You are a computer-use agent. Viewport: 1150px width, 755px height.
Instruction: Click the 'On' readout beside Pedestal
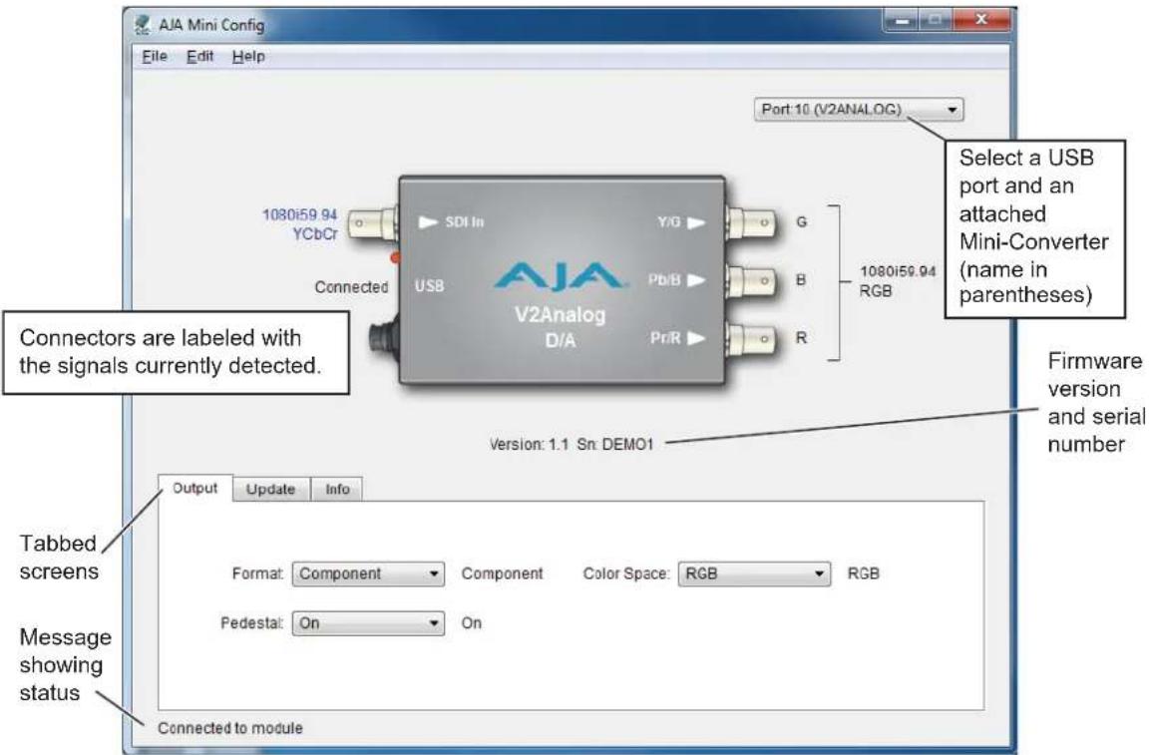pyautogui.click(x=472, y=623)
